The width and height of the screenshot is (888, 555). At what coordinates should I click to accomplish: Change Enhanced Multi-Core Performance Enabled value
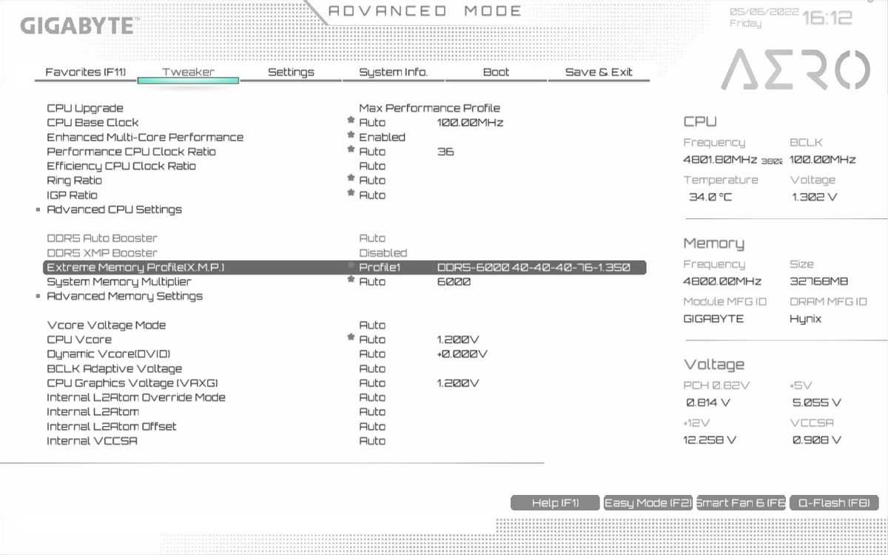[382, 137]
